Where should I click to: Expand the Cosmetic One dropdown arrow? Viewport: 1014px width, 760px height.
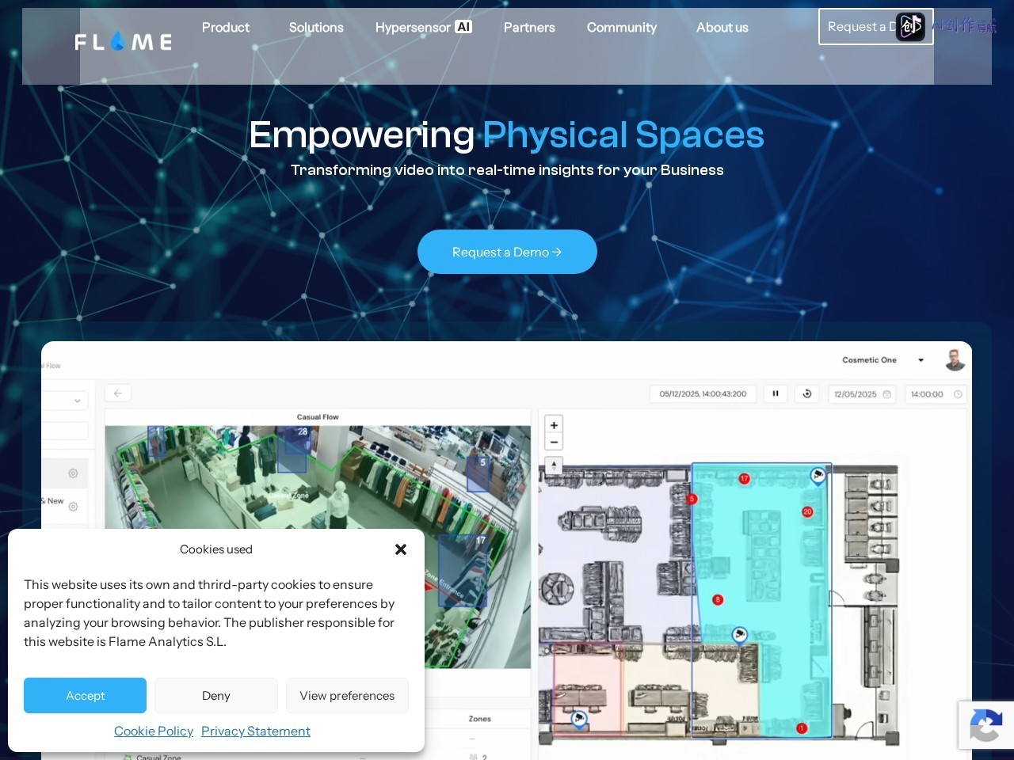coord(921,360)
